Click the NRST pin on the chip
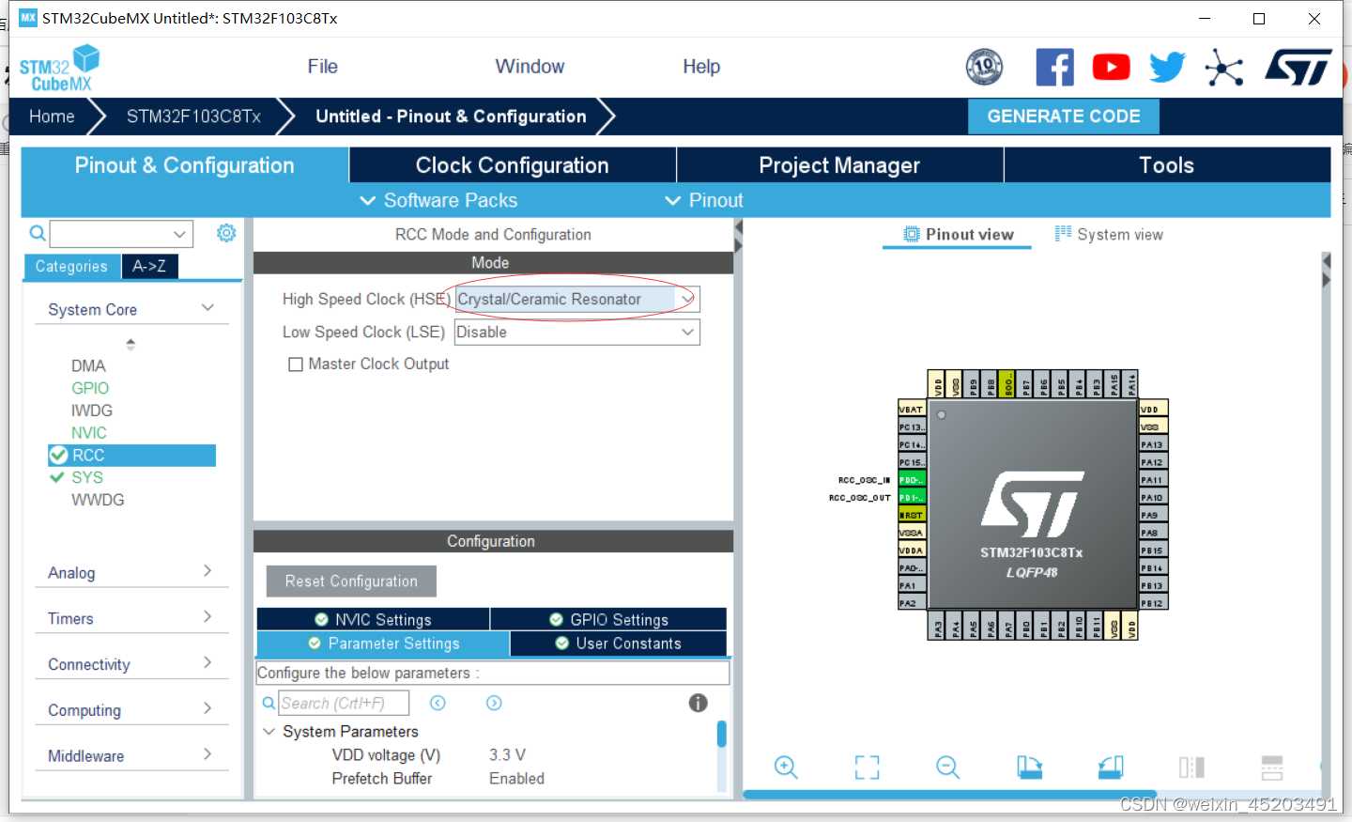Image resolution: width=1352 pixels, height=822 pixels. point(912,515)
